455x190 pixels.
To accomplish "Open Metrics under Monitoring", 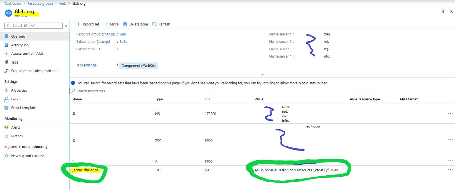I will click(17, 136).
